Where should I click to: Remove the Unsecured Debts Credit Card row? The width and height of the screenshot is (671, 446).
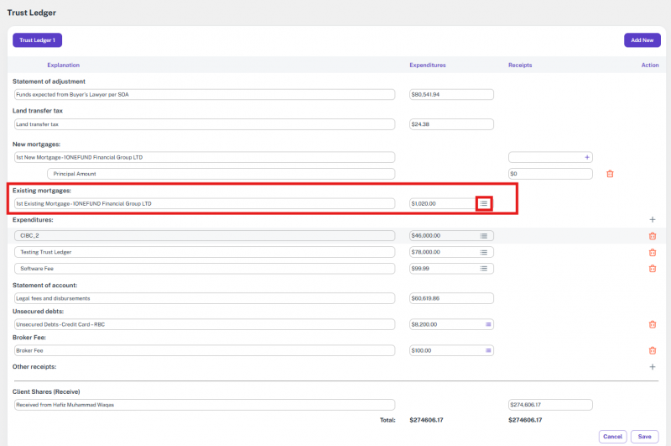(x=652, y=324)
